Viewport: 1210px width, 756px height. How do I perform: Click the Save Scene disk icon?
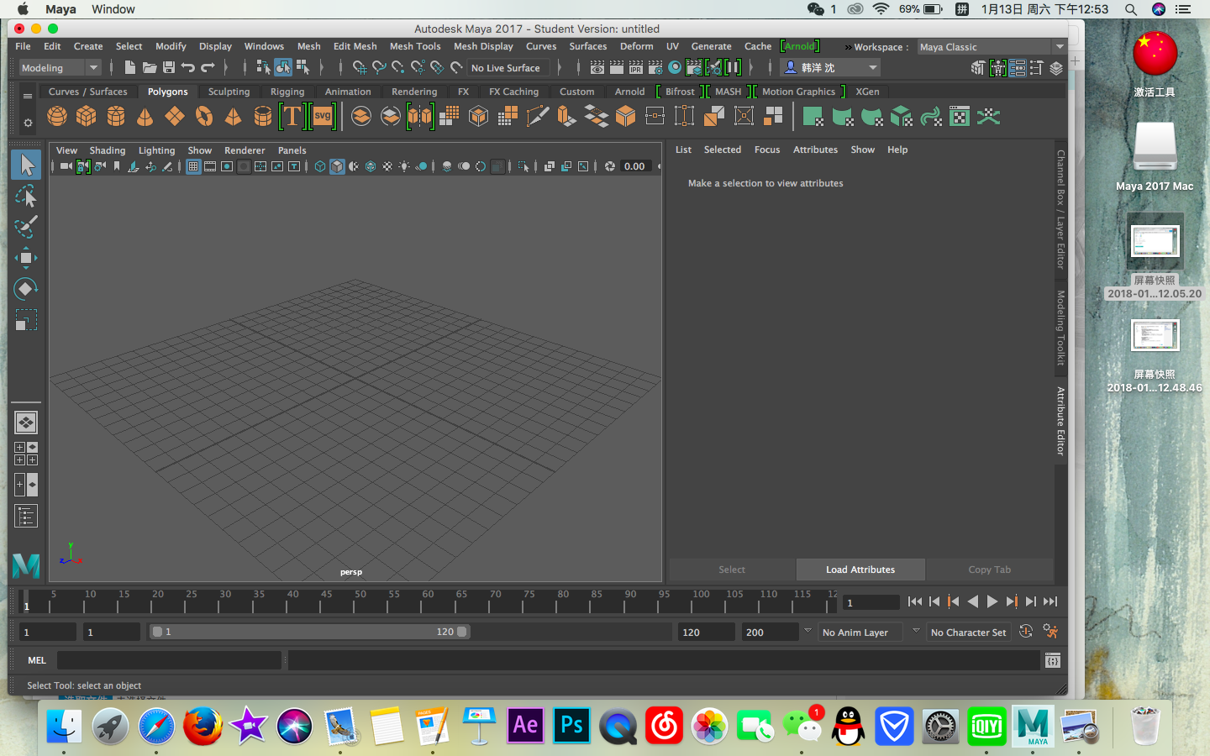coord(169,67)
